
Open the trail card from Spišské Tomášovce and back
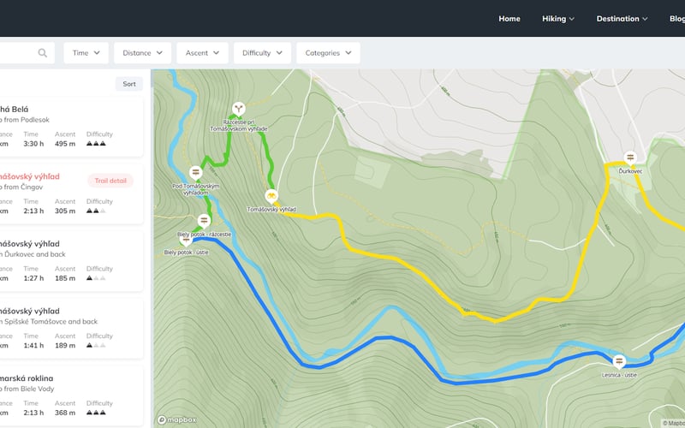71,330
